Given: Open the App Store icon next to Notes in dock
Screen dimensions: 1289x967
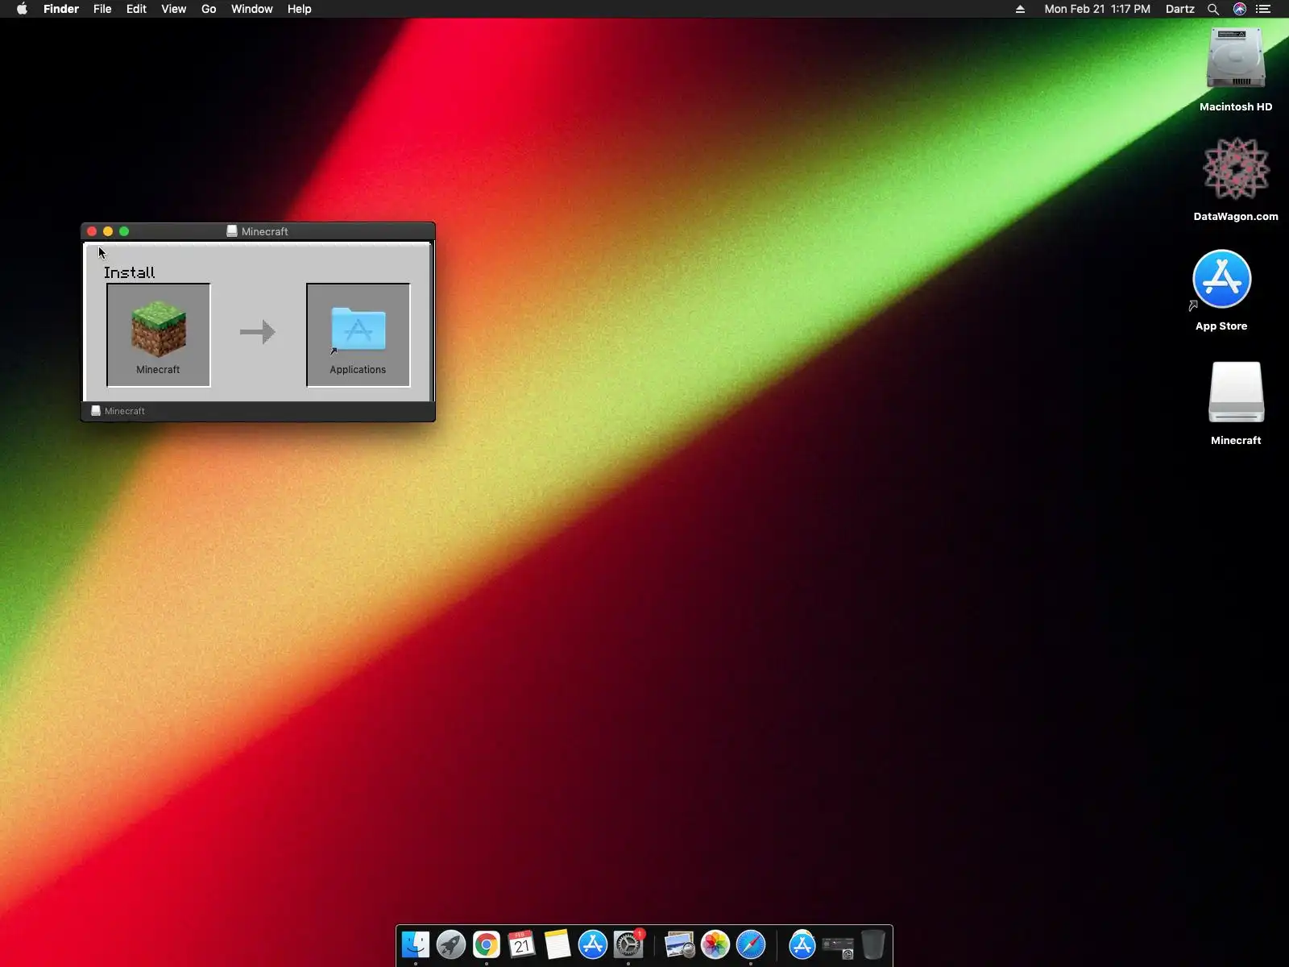Looking at the screenshot, I should tap(593, 944).
